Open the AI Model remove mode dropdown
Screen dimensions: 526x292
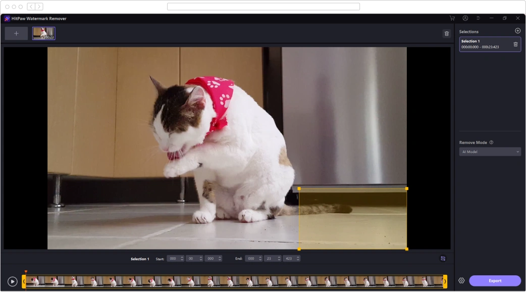[490, 152]
